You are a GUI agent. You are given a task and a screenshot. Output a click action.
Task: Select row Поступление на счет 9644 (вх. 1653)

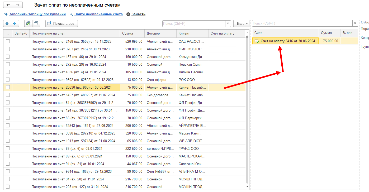pos(125,171)
